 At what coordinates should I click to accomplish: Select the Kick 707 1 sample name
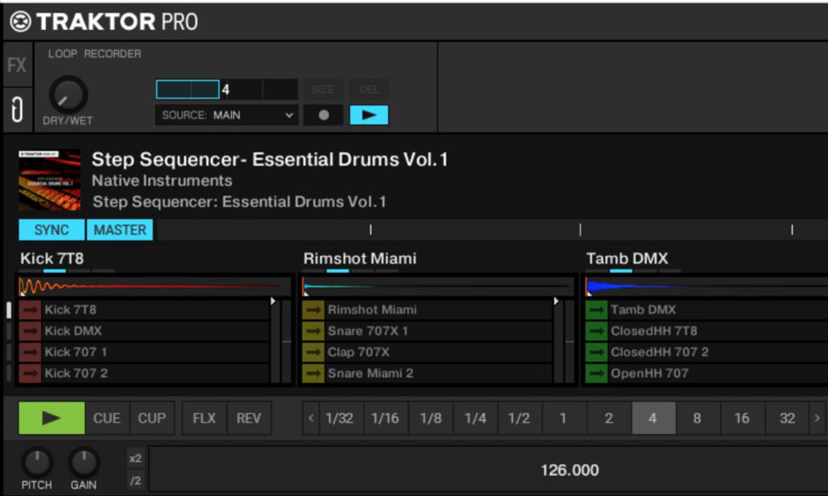click(76, 352)
